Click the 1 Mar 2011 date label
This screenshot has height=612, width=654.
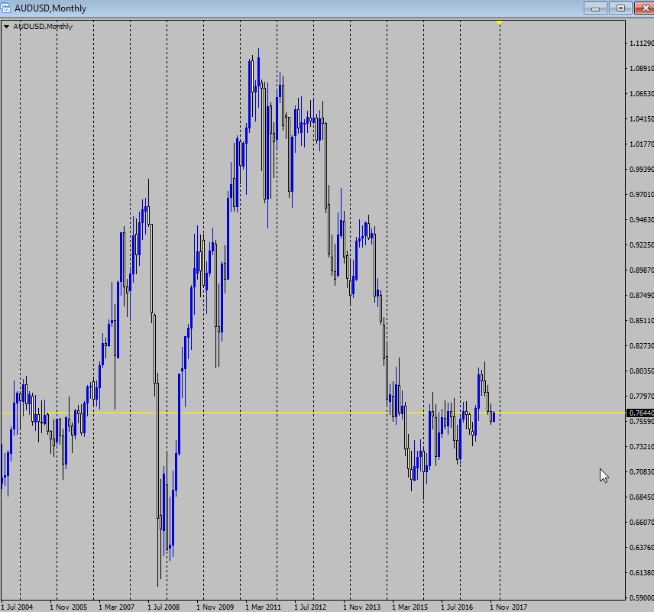[264, 607]
